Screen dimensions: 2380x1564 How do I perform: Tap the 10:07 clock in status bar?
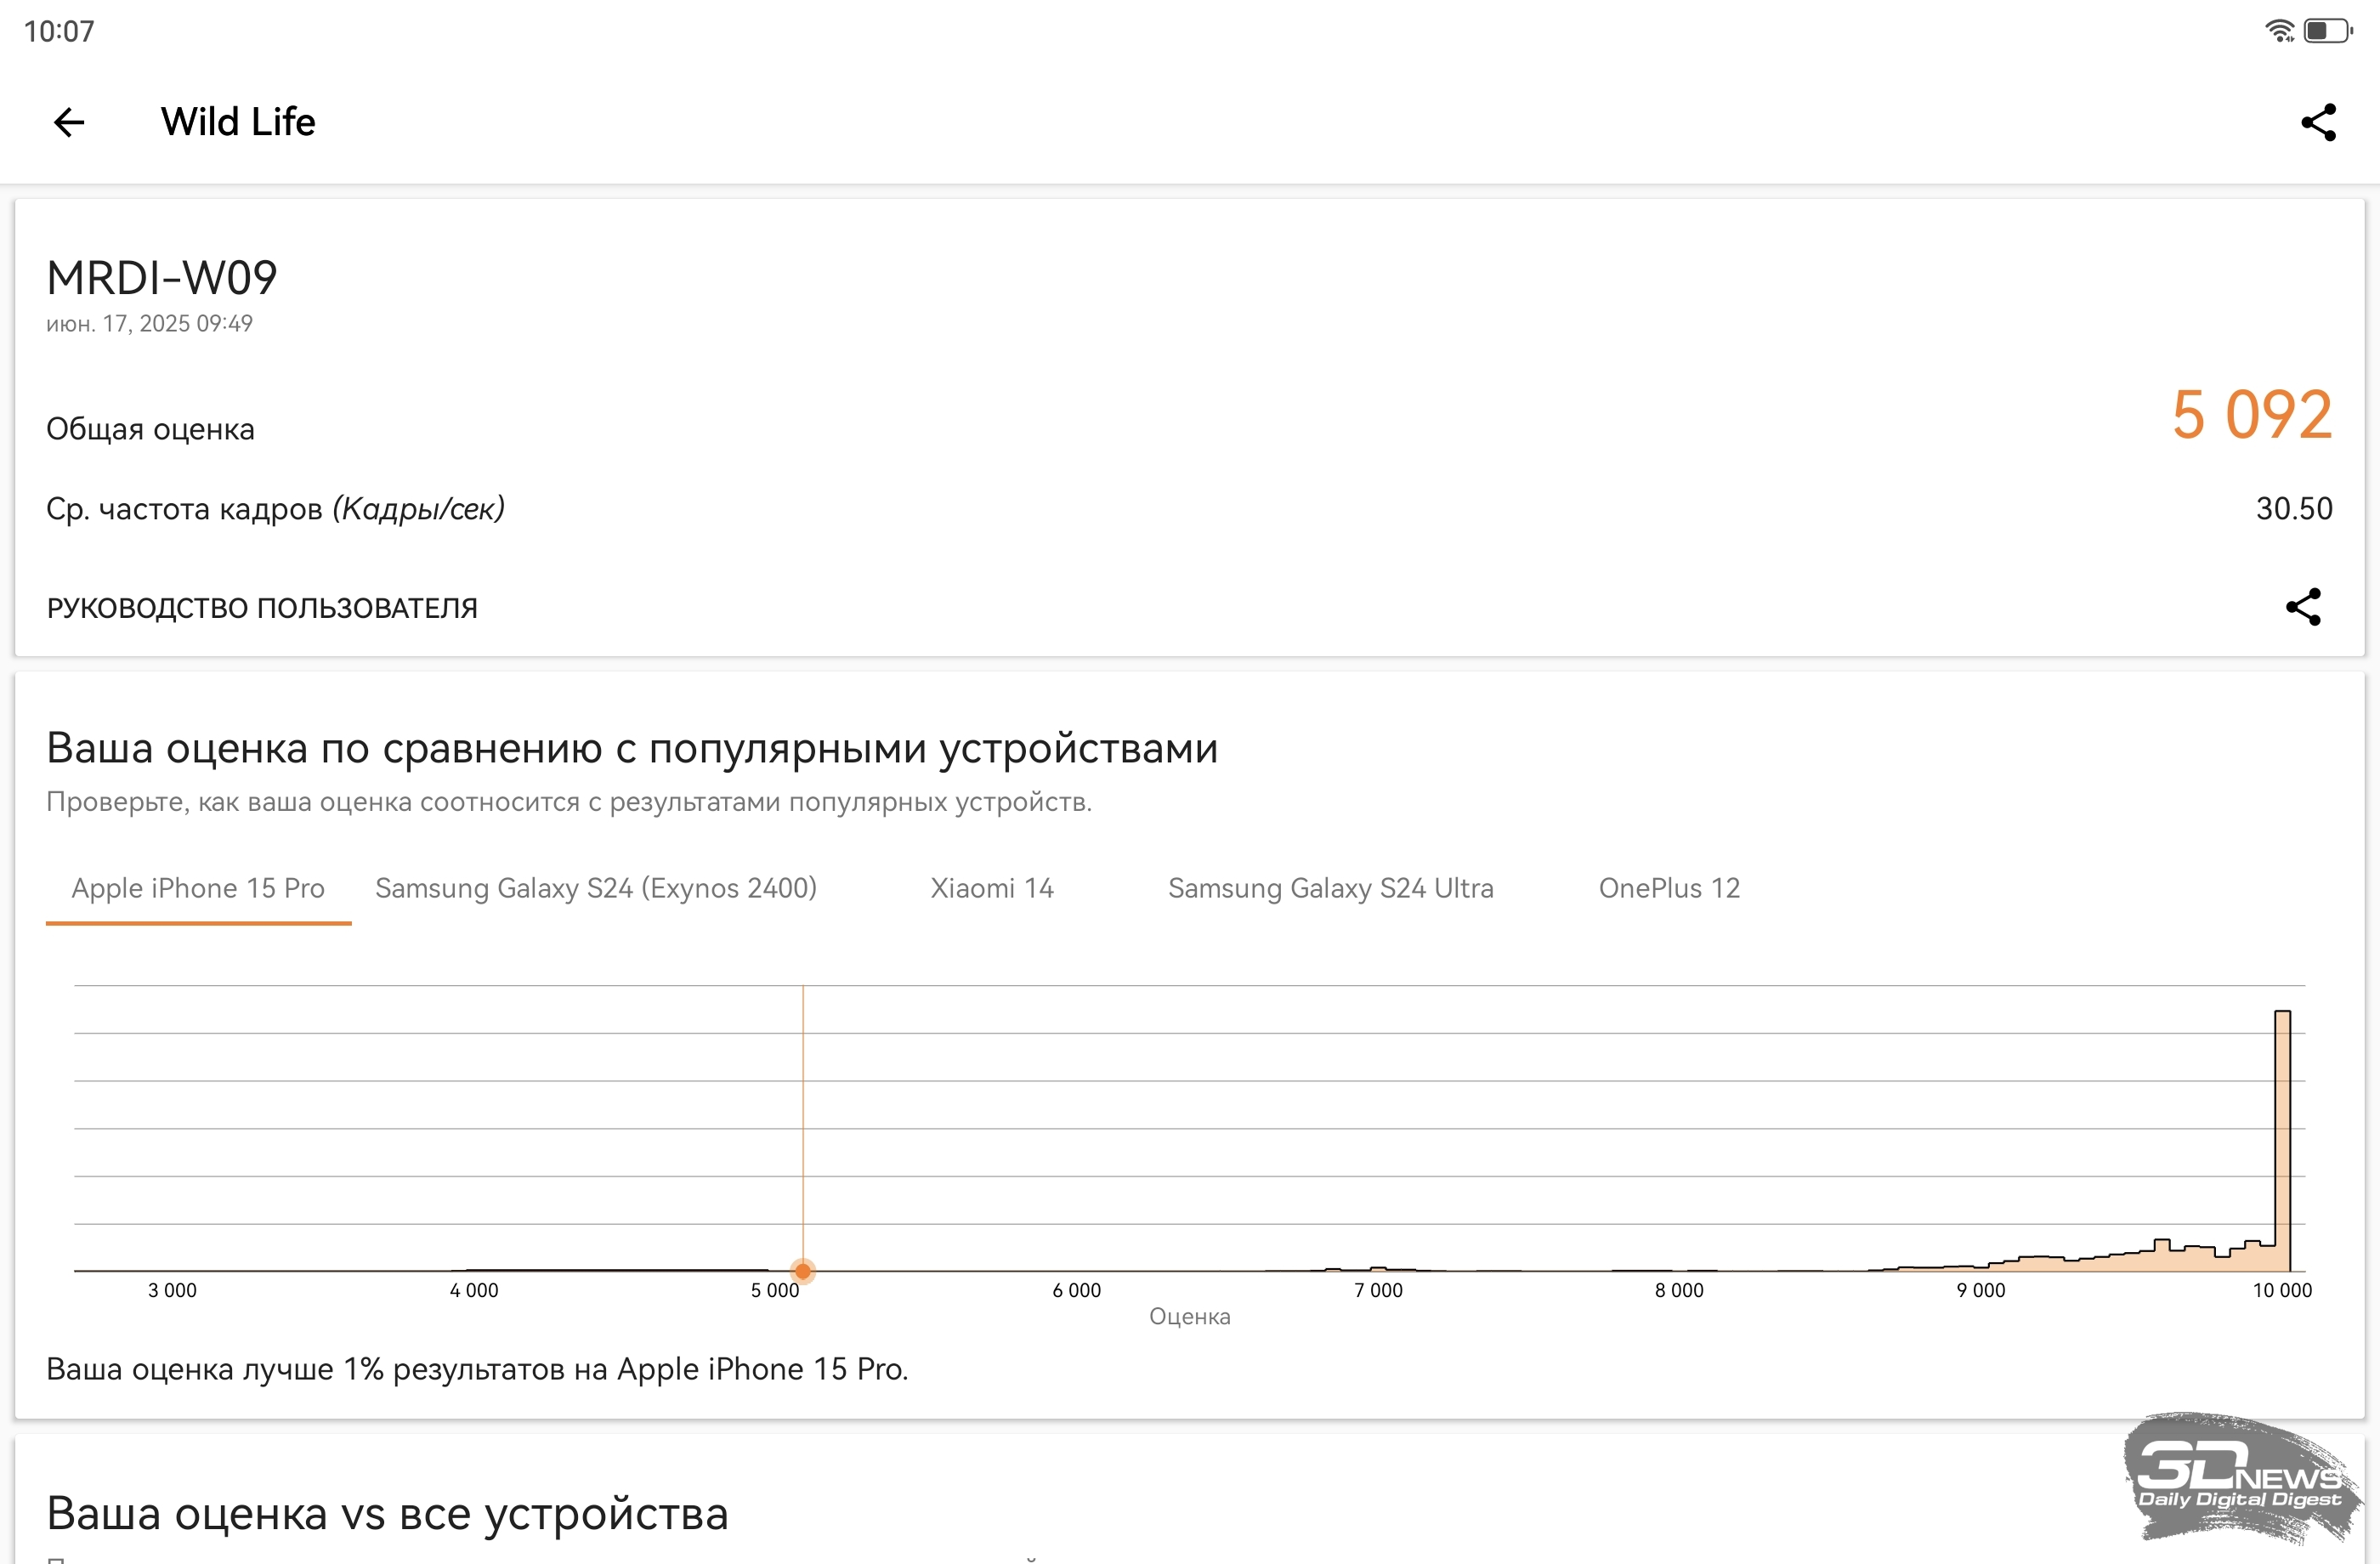point(59,31)
